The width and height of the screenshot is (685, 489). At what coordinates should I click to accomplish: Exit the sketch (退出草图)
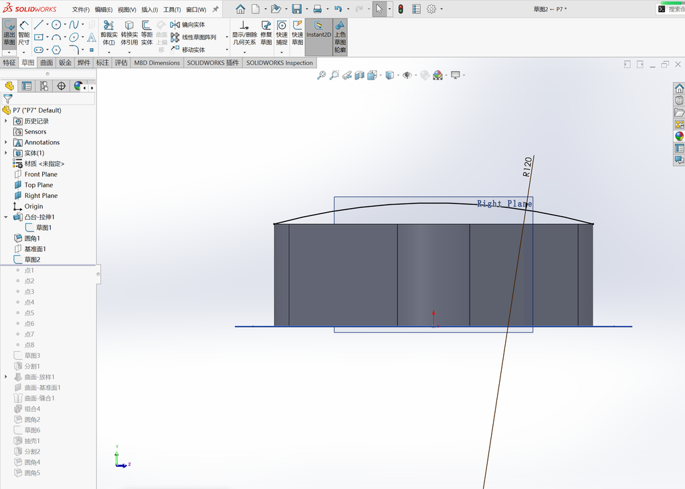9,33
